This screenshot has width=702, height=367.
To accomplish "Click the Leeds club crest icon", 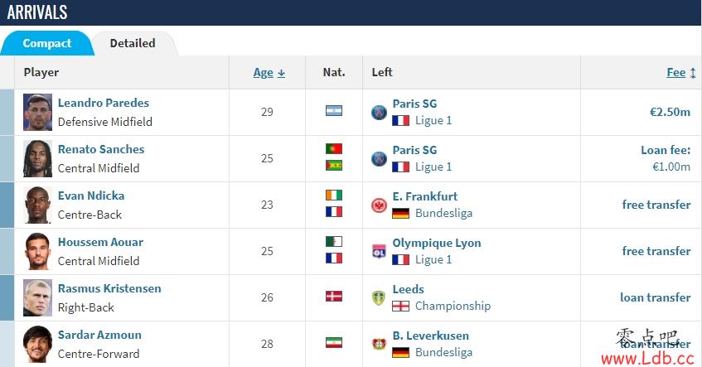I will (379, 298).
